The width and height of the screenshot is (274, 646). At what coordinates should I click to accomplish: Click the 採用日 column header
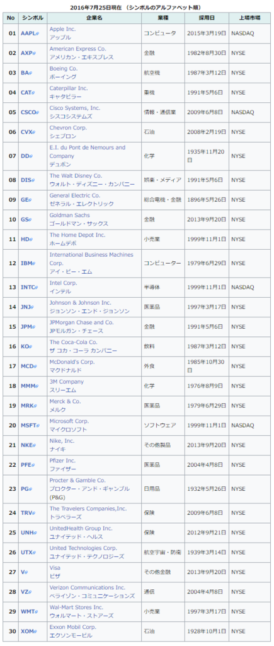(207, 18)
